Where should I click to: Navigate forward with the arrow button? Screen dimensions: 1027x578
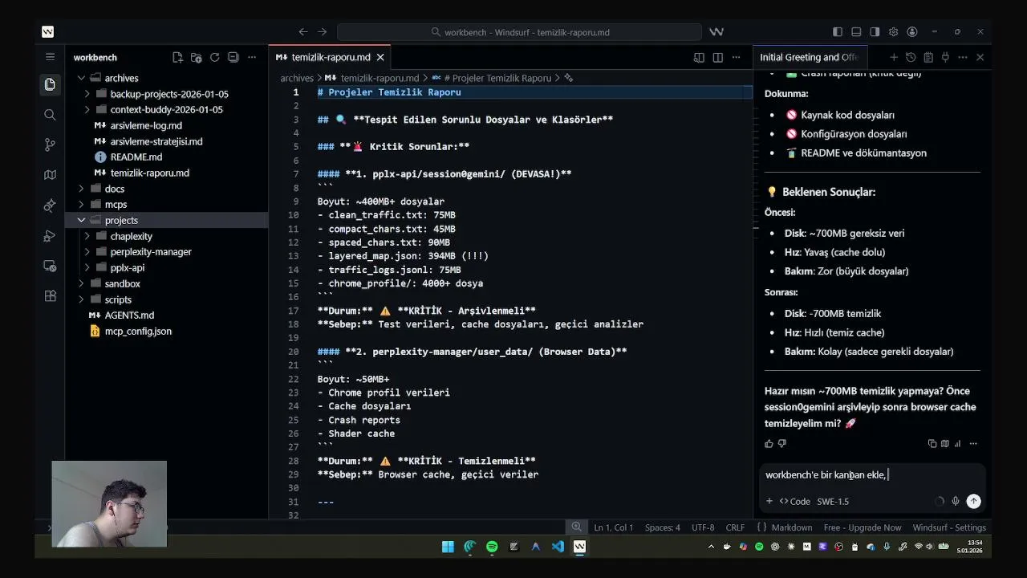tap(322, 32)
